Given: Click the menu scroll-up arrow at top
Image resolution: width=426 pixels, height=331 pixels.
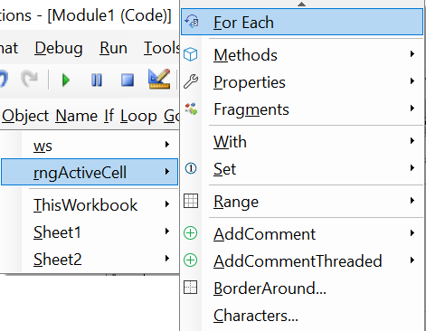Looking at the screenshot, I should [x=301, y=4].
